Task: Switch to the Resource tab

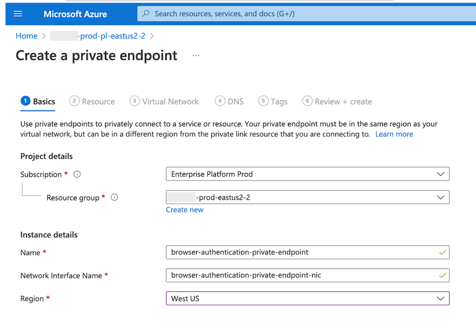Action: point(92,102)
